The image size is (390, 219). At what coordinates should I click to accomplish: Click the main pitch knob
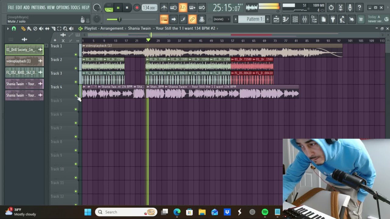tap(97, 19)
